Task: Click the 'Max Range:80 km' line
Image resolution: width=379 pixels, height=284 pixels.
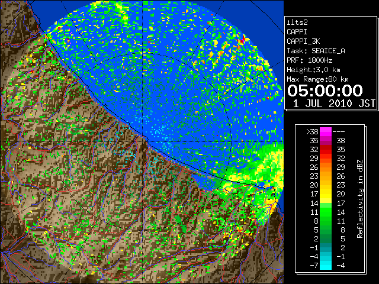Action: (x=317, y=79)
